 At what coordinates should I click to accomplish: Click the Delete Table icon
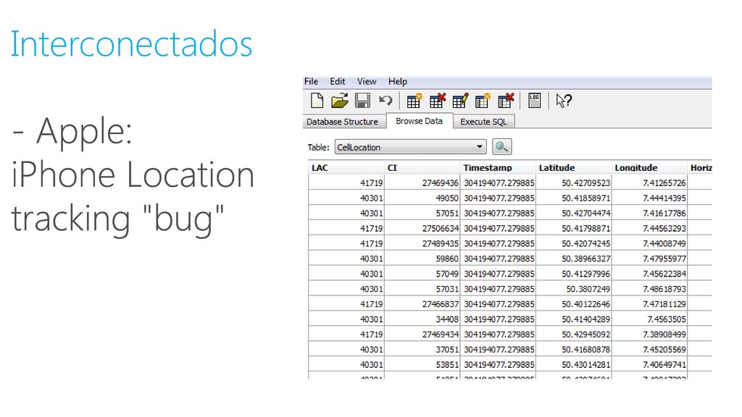tap(437, 101)
